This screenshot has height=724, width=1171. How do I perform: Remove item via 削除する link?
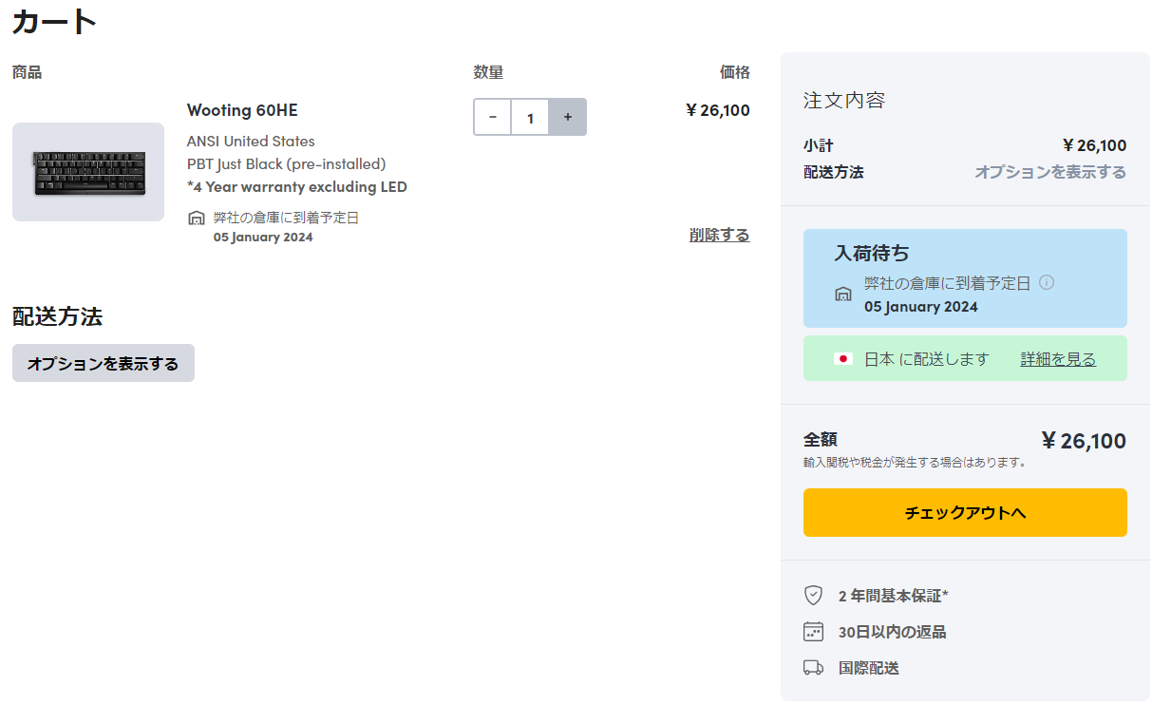point(719,235)
